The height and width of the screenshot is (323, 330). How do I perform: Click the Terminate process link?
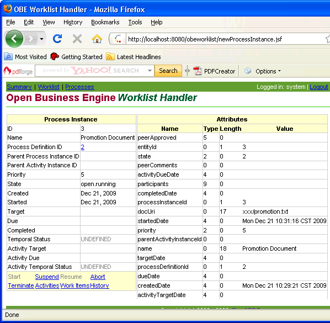[x=21, y=285]
